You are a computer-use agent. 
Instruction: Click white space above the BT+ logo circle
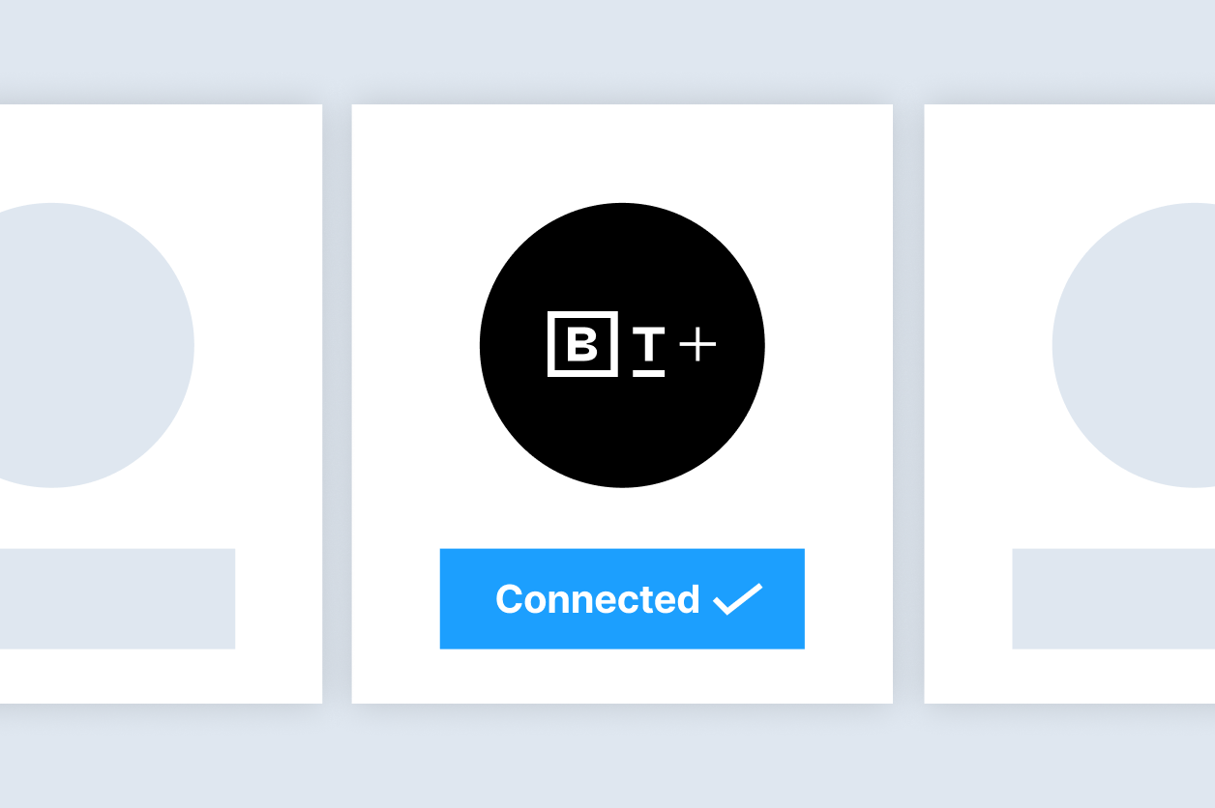click(622, 153)
